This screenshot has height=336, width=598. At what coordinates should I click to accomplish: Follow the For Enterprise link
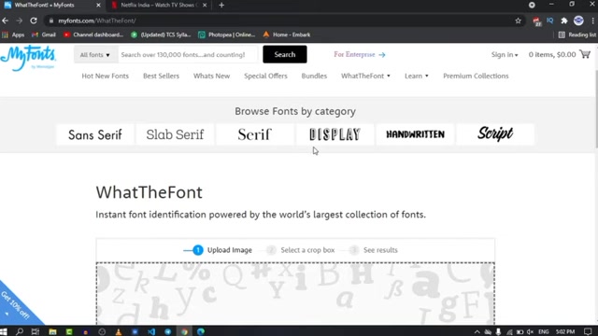(359, 54)
